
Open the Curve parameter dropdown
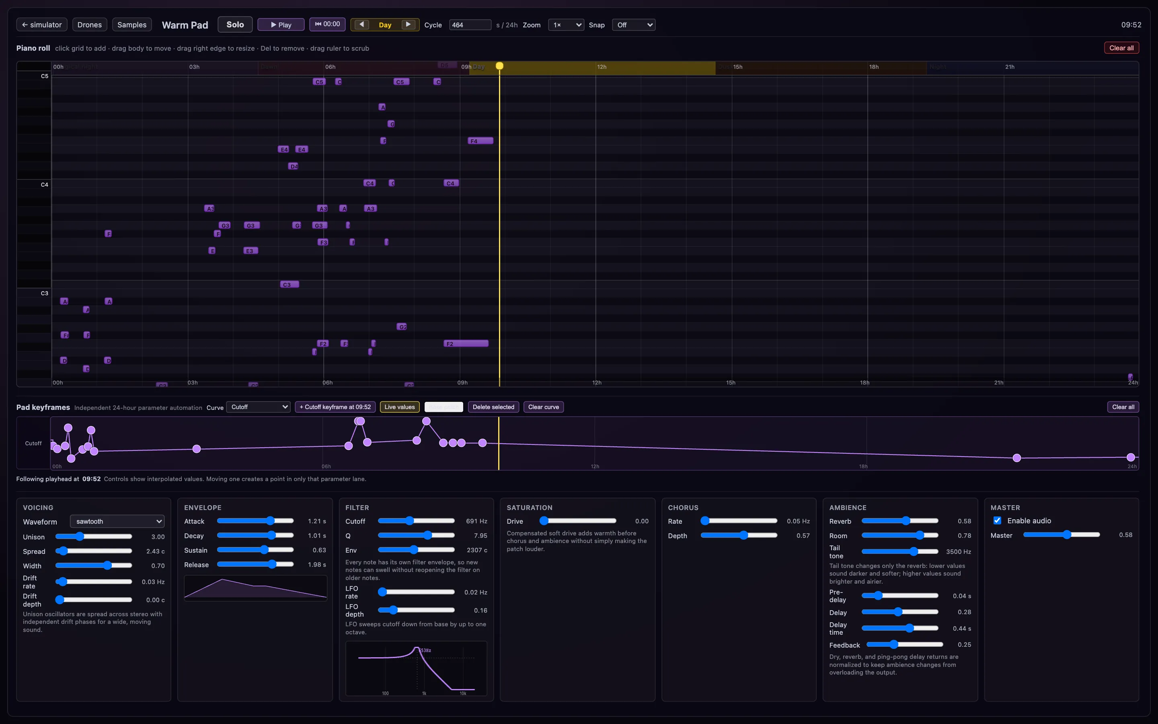tap(259, 407)
